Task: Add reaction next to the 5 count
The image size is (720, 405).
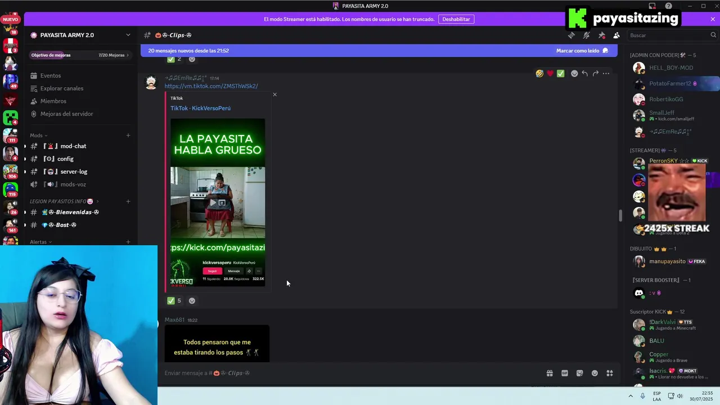Action: point(192,301)
